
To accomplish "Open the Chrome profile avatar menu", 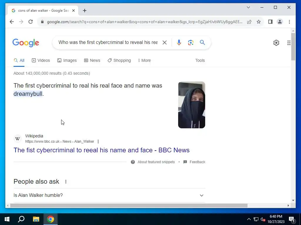I will tap(280, 22).
